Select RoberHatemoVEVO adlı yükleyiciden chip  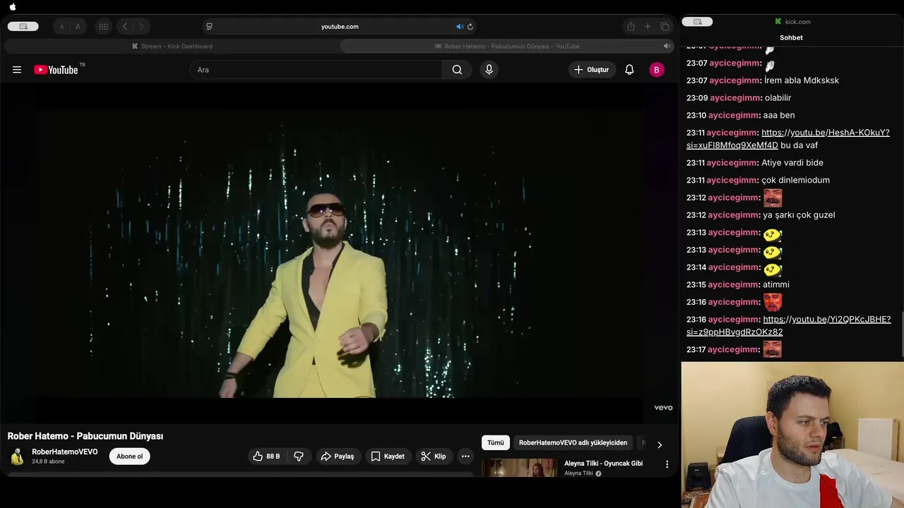point(573,443)
